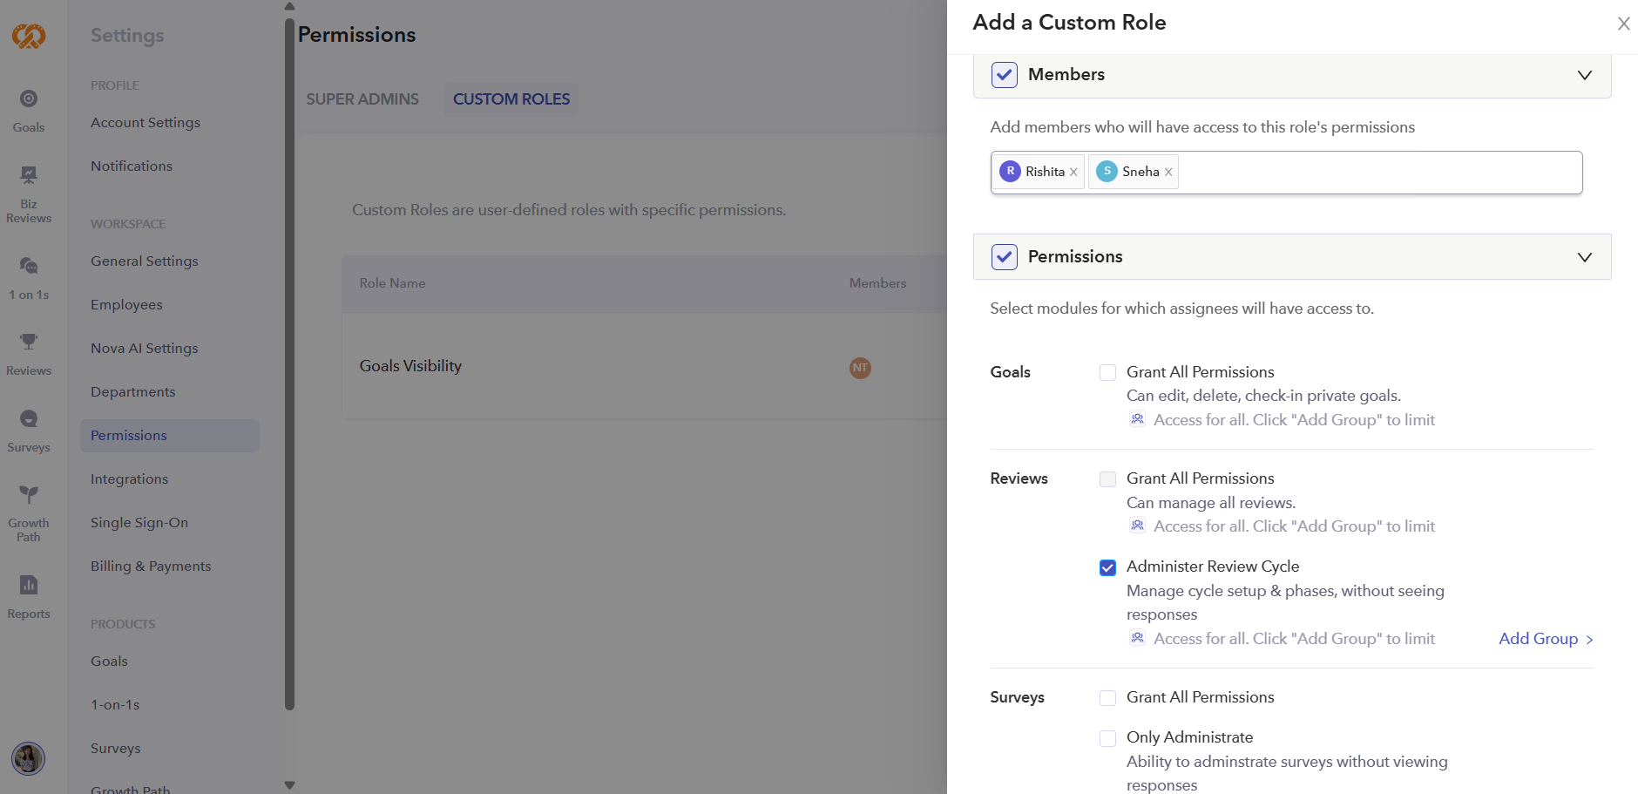
Task: Collapse the Permissions section chevron
Action: pos(1584,257)
